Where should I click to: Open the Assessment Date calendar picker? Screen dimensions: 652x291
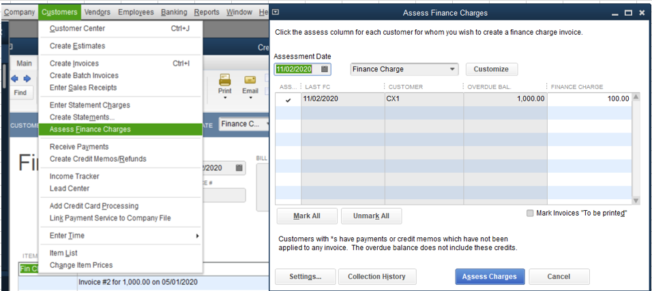pyautogui.click(x=325, y=69)
